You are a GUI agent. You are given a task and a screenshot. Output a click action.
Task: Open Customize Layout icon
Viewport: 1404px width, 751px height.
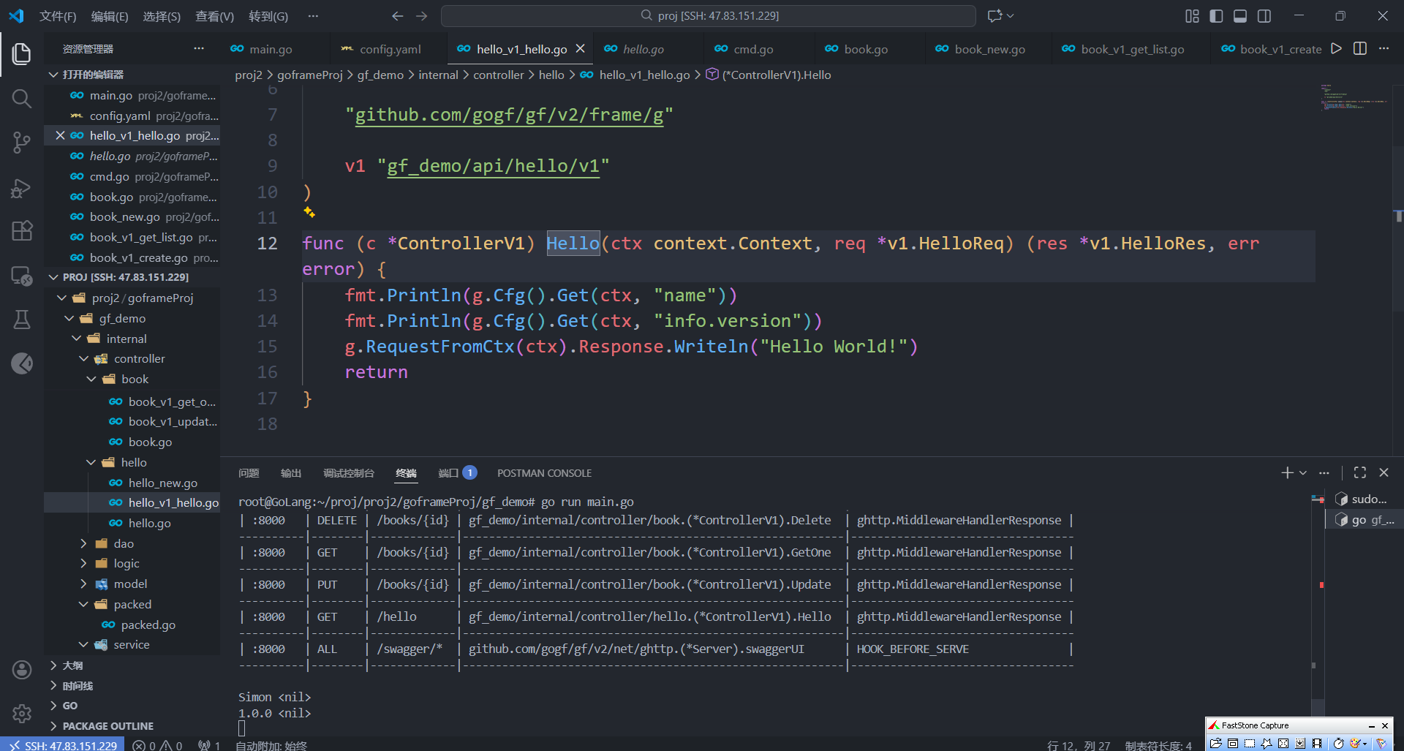(1192, 16)
